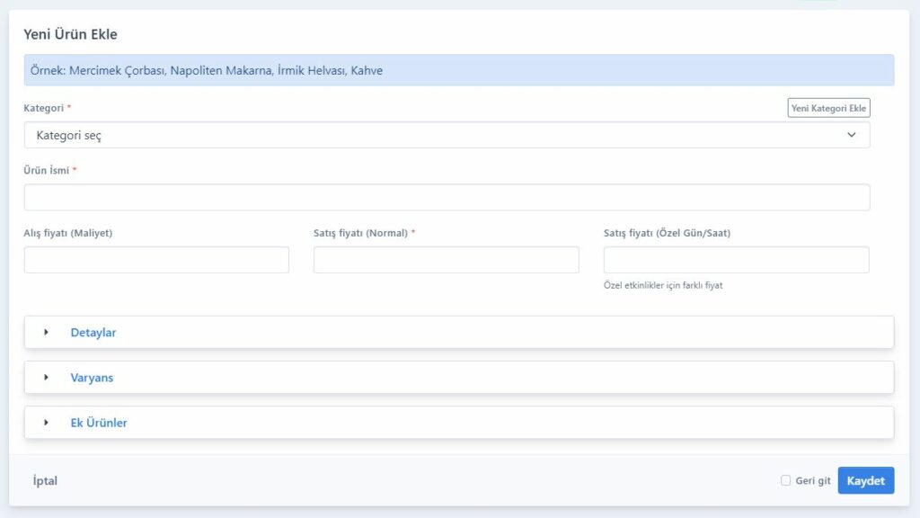920x518 pixels.
Task: Expand the Detaylar section via its title
Action: (93, 333)
